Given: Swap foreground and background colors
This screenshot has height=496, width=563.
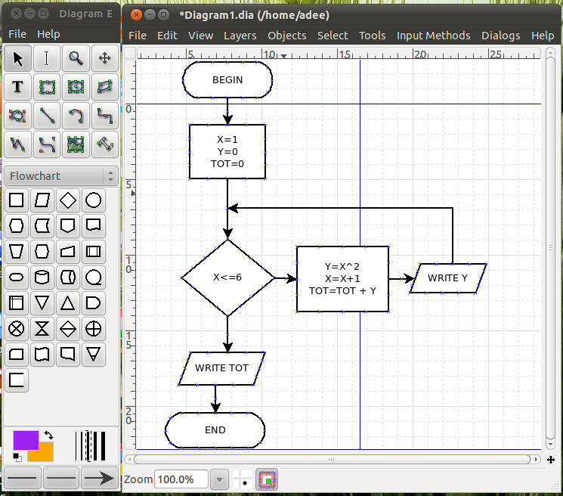Looking at the screenshot, I should [49, 436].
